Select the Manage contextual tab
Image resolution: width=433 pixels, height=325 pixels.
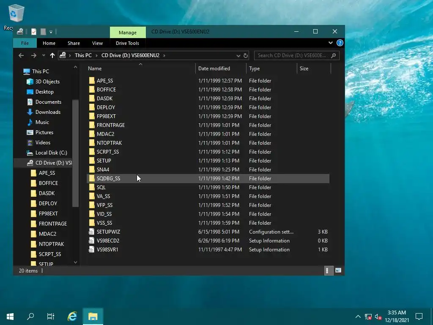[x=128, y=32]
